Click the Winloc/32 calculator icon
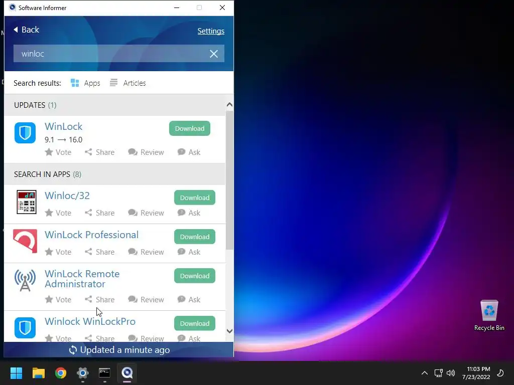This screenshot has height=385, width=514. [26, 202]
